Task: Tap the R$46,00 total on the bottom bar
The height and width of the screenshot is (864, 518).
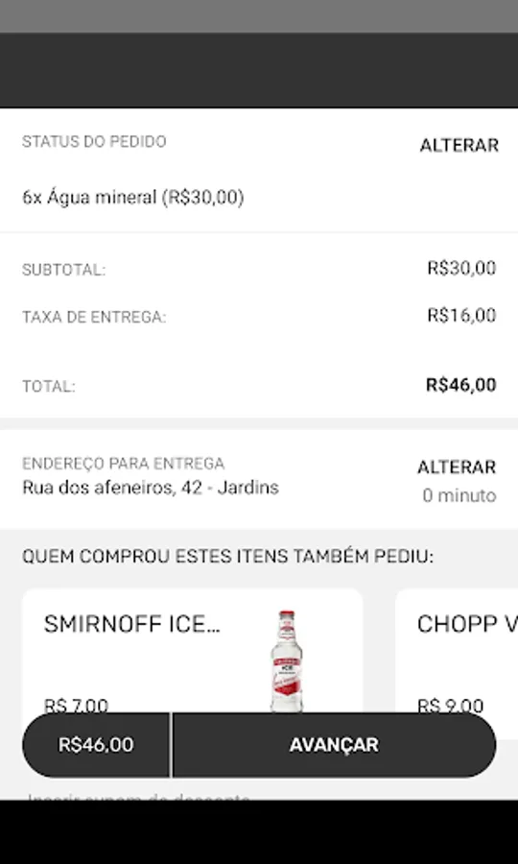Action: (x=96, y=745)
